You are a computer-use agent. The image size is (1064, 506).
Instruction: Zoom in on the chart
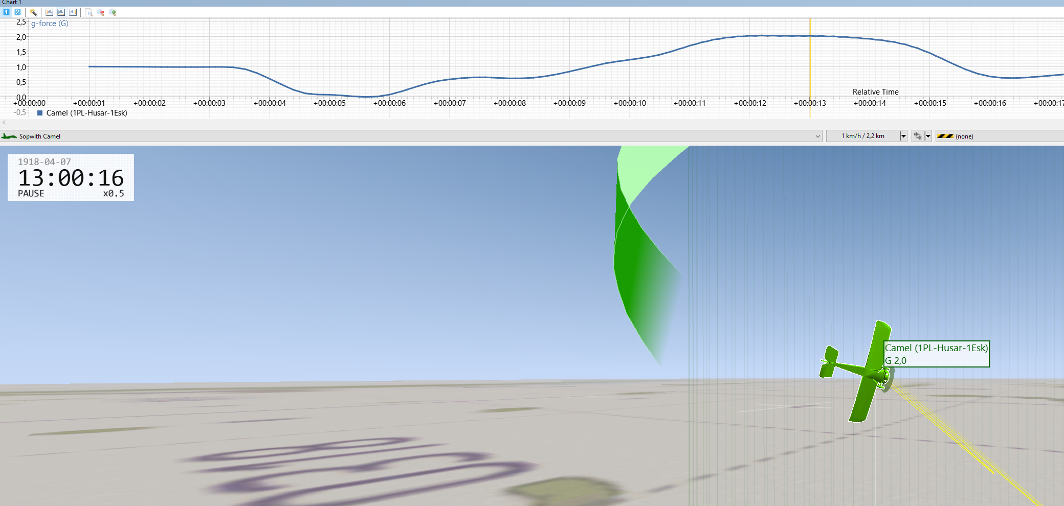point(113,12)
